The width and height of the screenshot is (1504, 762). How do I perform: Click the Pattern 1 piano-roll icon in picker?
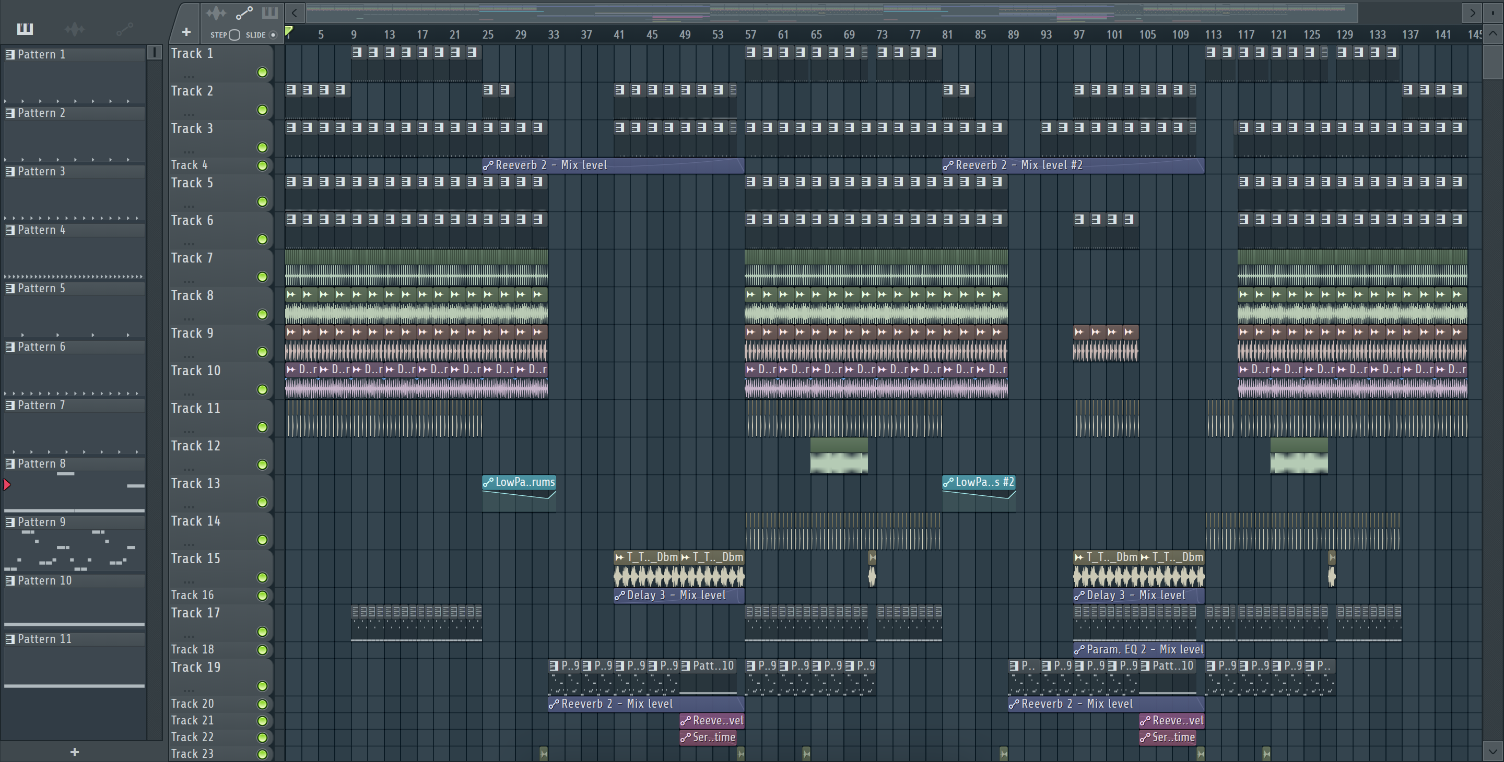coord(10,54)
